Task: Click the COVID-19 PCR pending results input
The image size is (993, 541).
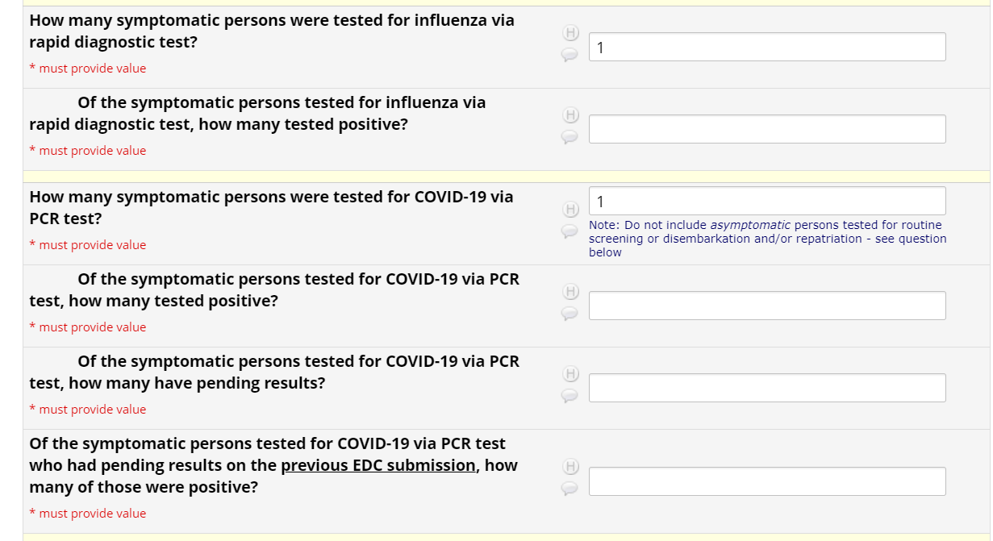Action: pos(766,388)
